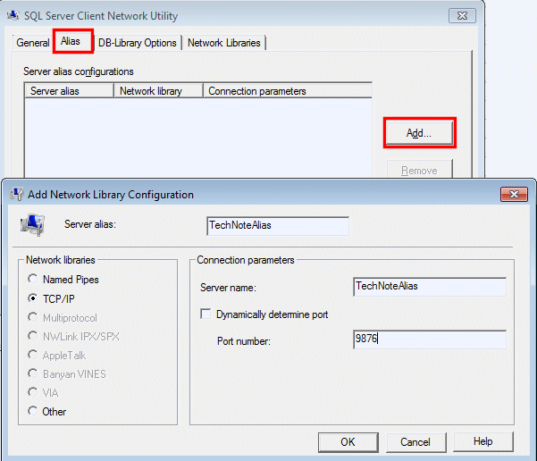Click the SQL Server Client Network Utility title icon
Screen dimensions: 537x461
[x=13, y=16]
